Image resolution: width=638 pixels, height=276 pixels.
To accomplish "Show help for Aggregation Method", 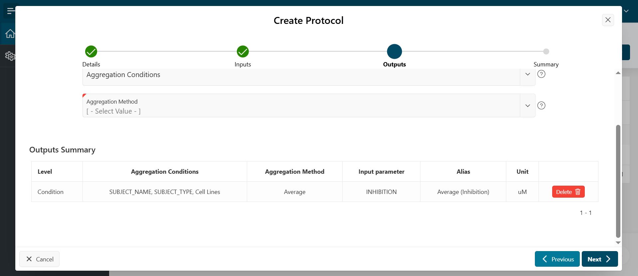I will [x=542, y=106].
